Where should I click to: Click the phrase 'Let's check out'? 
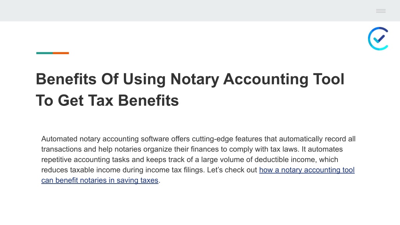pos(232,170)
